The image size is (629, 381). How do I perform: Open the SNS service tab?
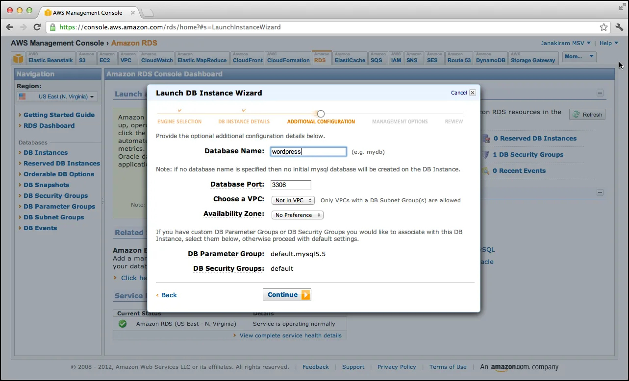point(414,58)
